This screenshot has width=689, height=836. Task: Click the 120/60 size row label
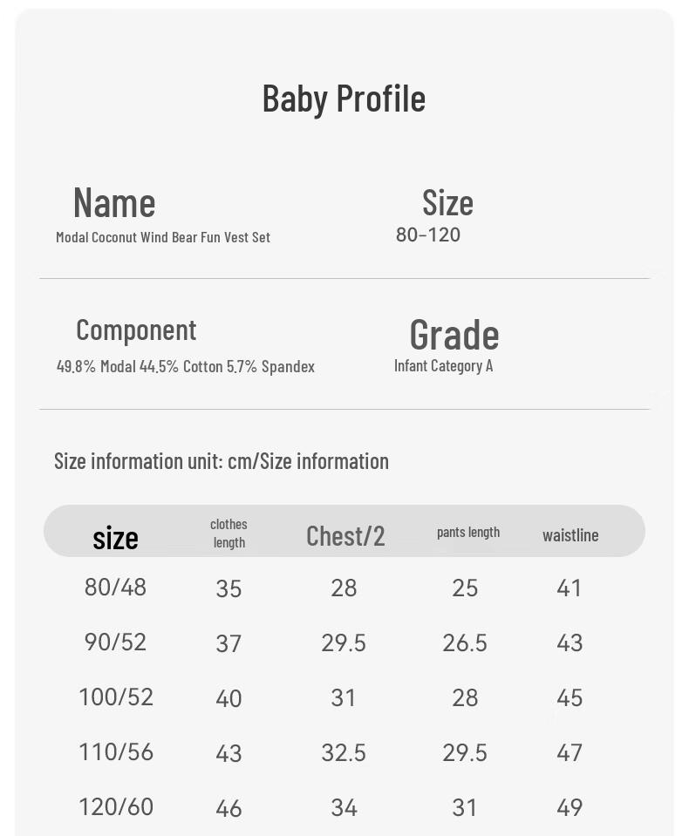click(x=116, y=806)
